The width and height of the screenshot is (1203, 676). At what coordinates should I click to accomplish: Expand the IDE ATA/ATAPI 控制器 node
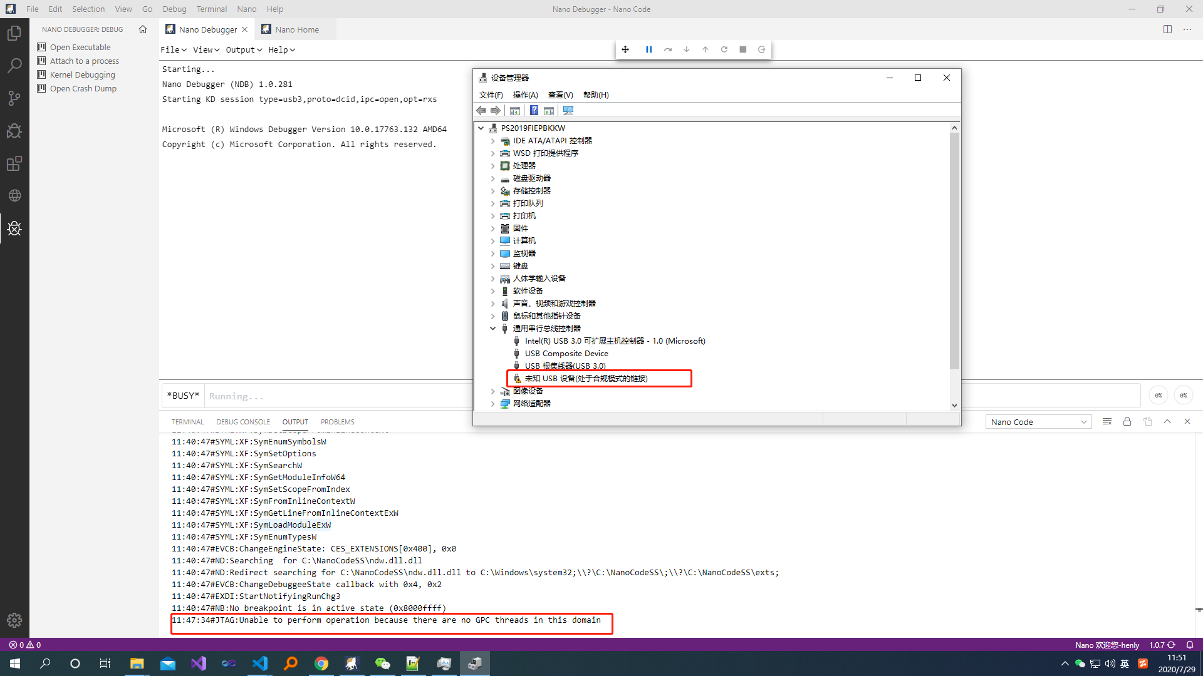(x=493, y=141)
